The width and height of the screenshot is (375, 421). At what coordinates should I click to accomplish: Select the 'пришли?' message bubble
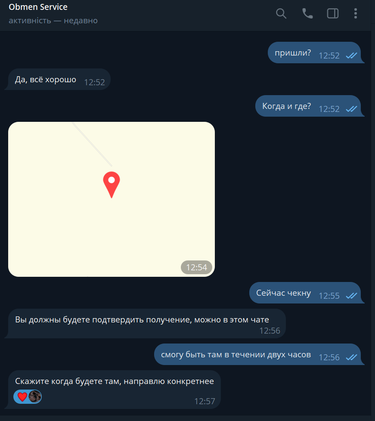click(x=315, y=53)
